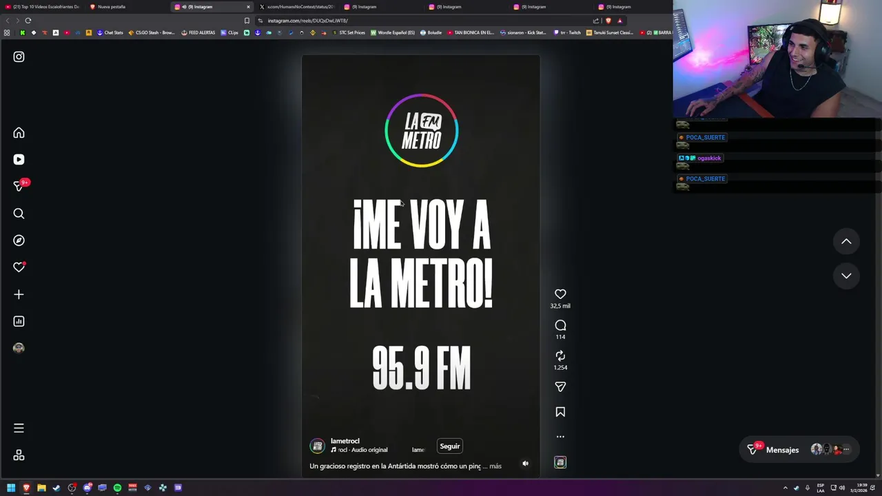This screenshot has height=496, width=882.
Task: Expand caption with más
Action: pos(495,466)
